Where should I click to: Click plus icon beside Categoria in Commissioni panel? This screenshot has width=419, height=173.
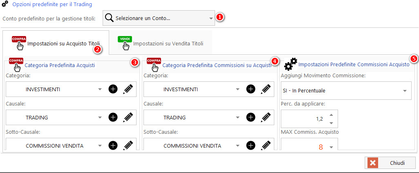pos(251,89)
